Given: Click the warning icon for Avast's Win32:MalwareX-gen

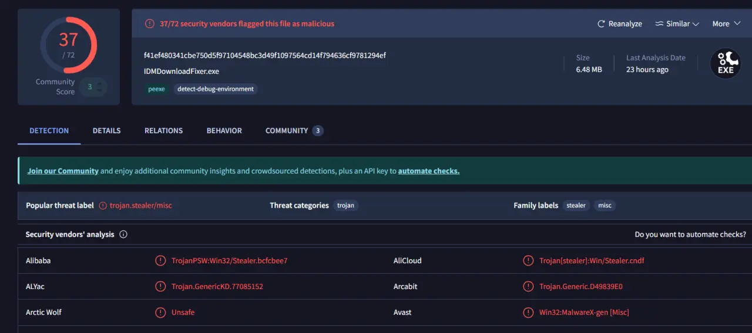Looking at the screenshot, I should [x=528, y=312].
